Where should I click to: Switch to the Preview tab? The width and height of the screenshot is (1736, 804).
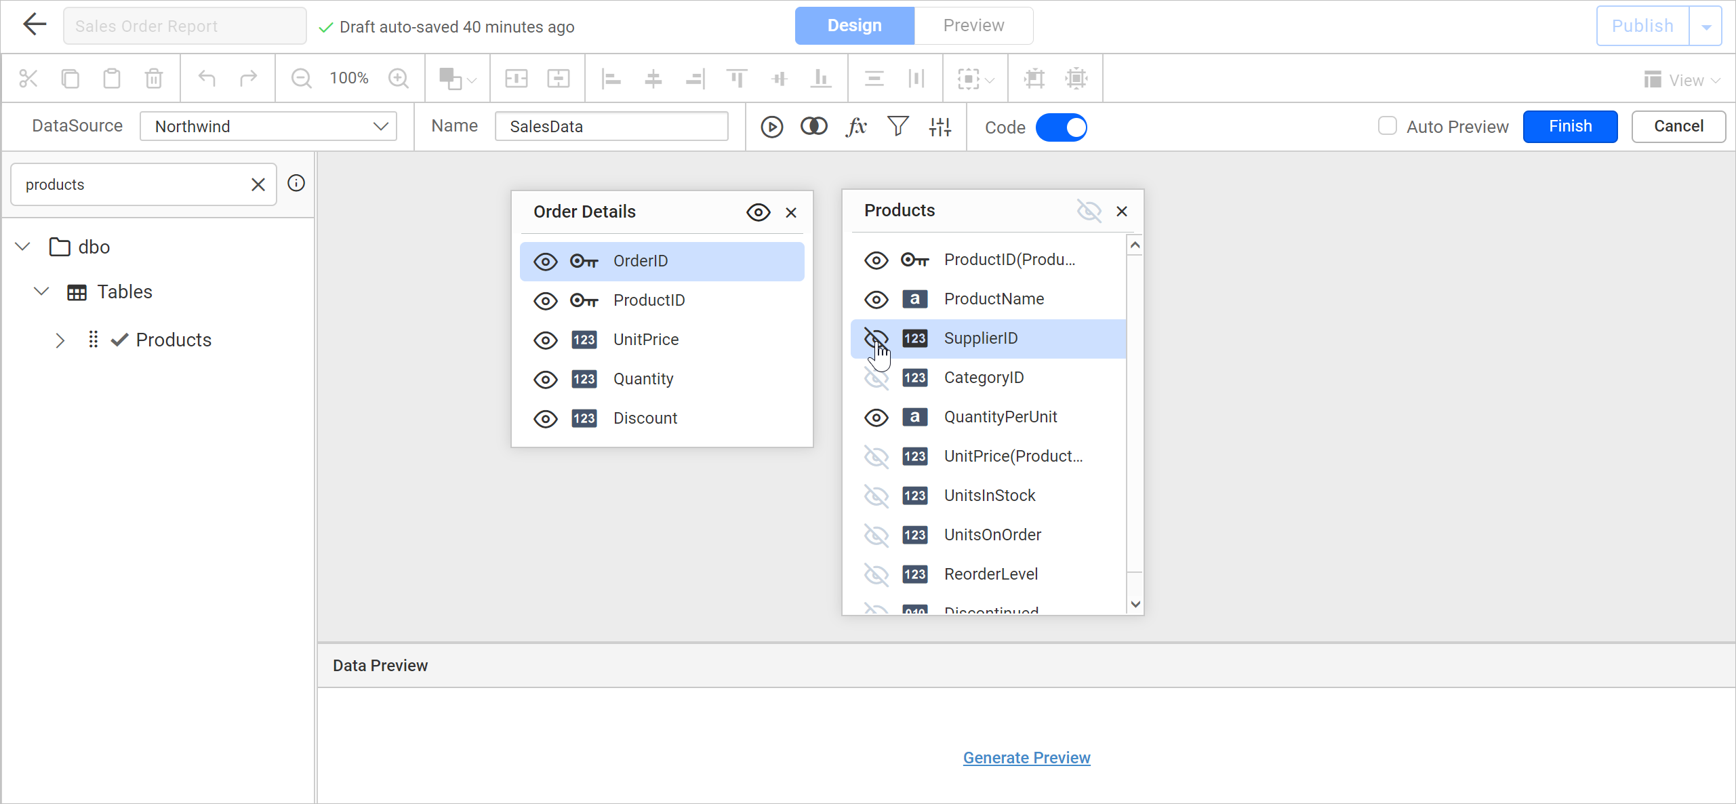click(973, 26)
